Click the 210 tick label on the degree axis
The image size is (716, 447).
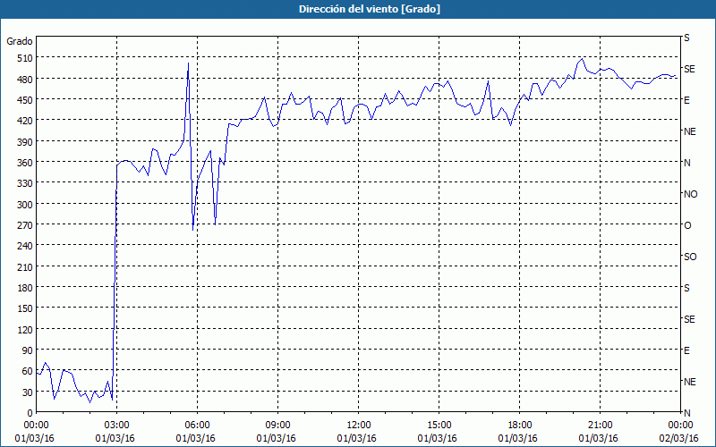click(x=25, y=267)
